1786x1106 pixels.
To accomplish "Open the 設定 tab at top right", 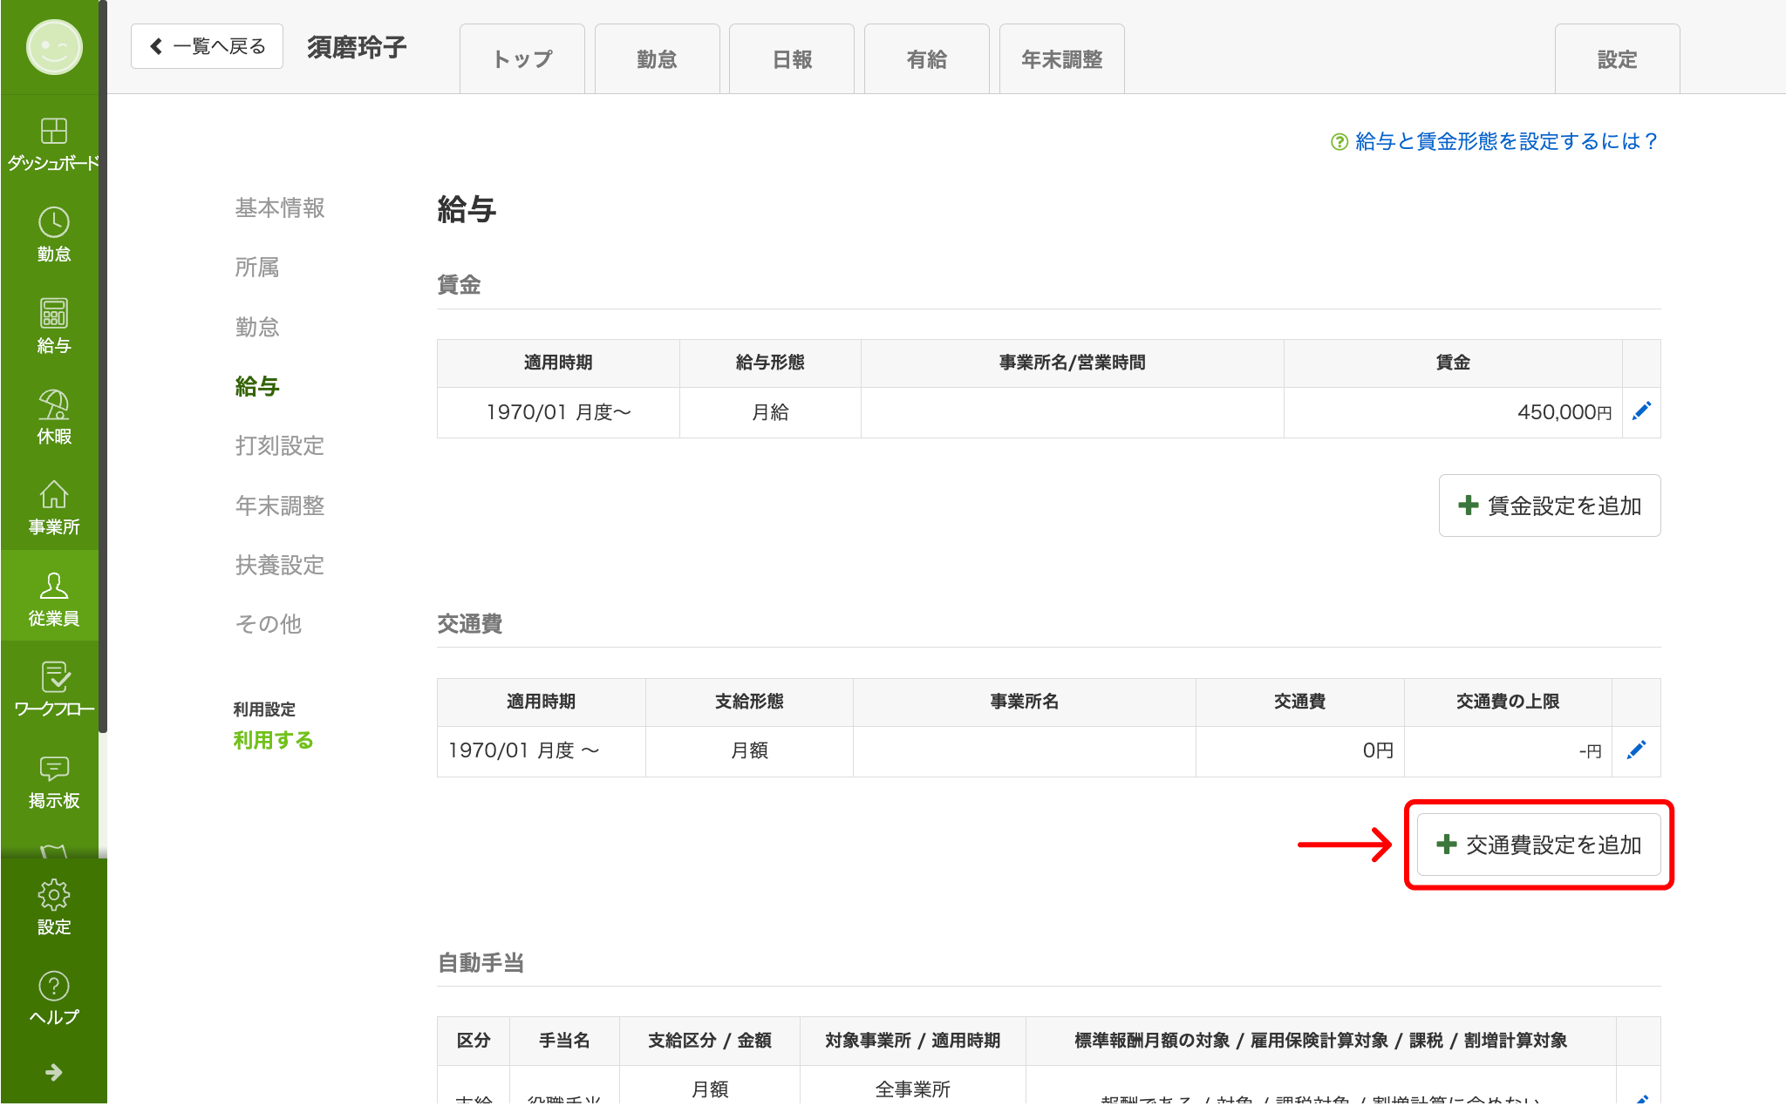I will point(1617,59).
